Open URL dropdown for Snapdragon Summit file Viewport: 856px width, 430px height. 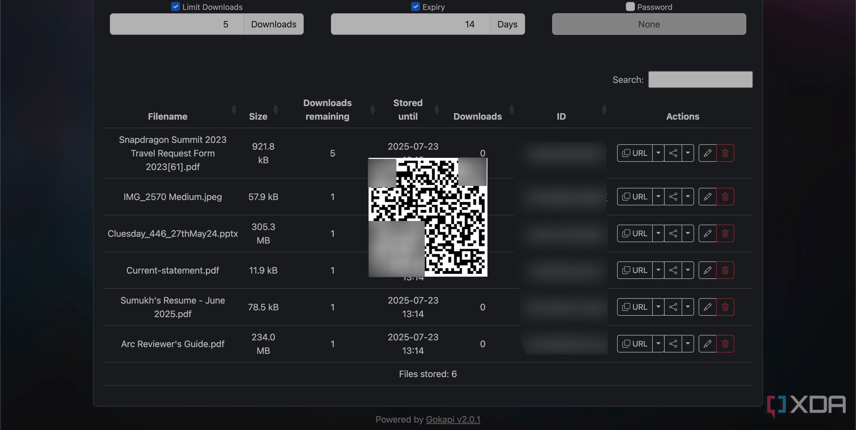tap(658, 153)
